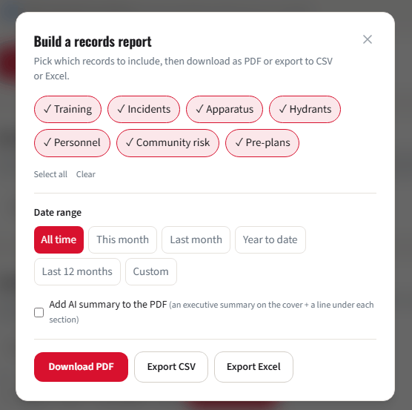Click the Export CSV button
Screen dimensions: 412x410
pyautogui.click(x=171, y=367)
